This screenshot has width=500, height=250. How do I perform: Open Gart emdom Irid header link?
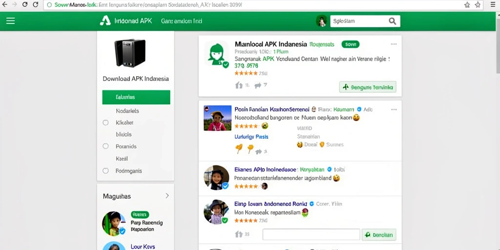(182, 21)
